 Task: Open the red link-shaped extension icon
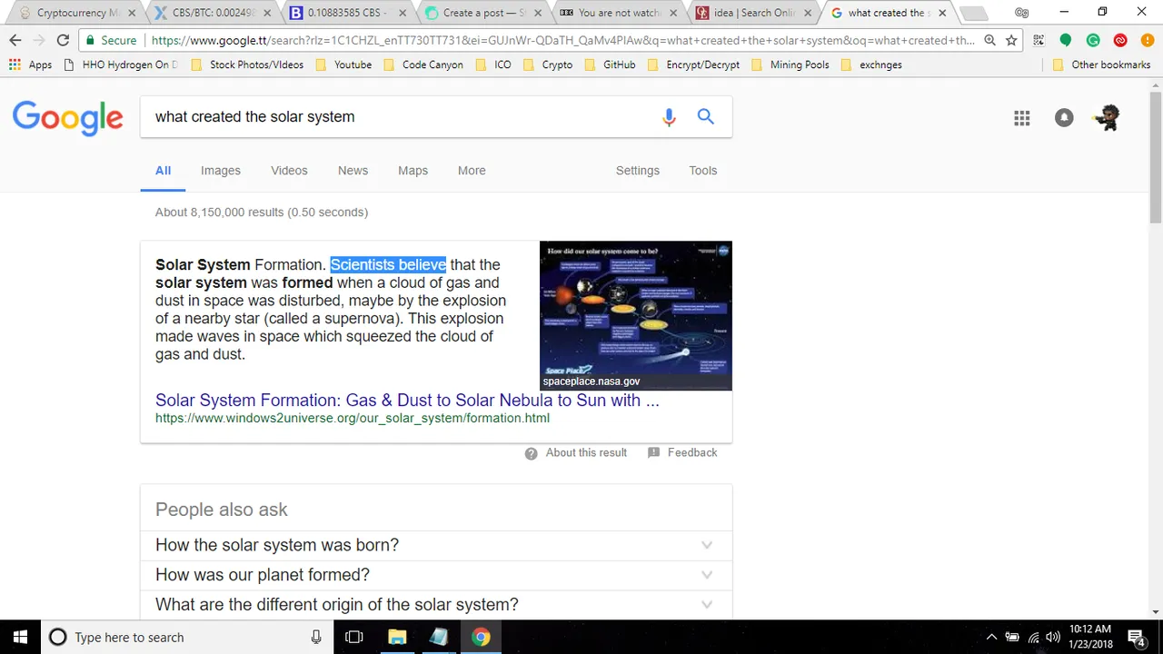1120,40
